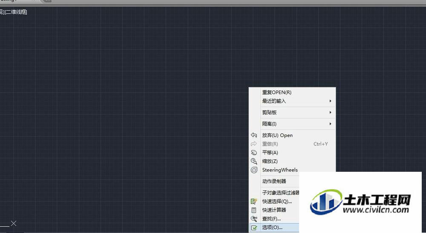Open 快速计算器 calculator

click(x=274, y=210)
